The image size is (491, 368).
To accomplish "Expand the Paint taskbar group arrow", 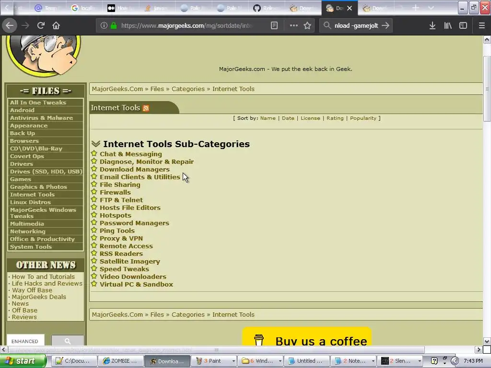I will [x=234, y=361].
